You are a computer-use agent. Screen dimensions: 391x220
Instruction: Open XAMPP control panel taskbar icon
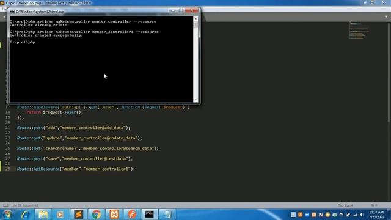click(114, 215)
